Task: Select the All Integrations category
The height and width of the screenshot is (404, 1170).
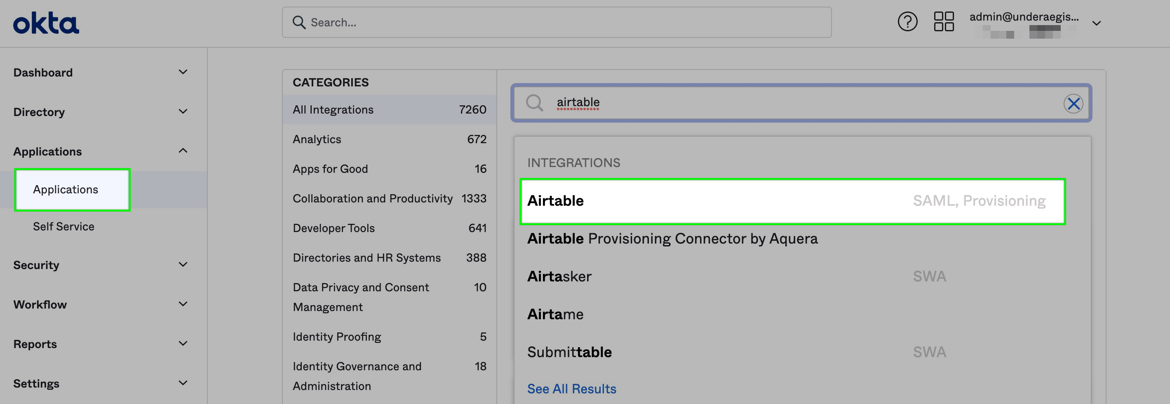Action: click(389, 109)
